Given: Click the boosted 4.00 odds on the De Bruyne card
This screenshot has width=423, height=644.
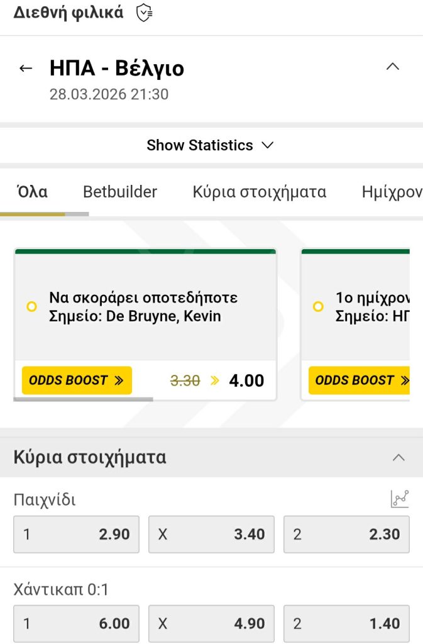Looking at the screenshot, I should pyautogui.click(x=246, y=380).
